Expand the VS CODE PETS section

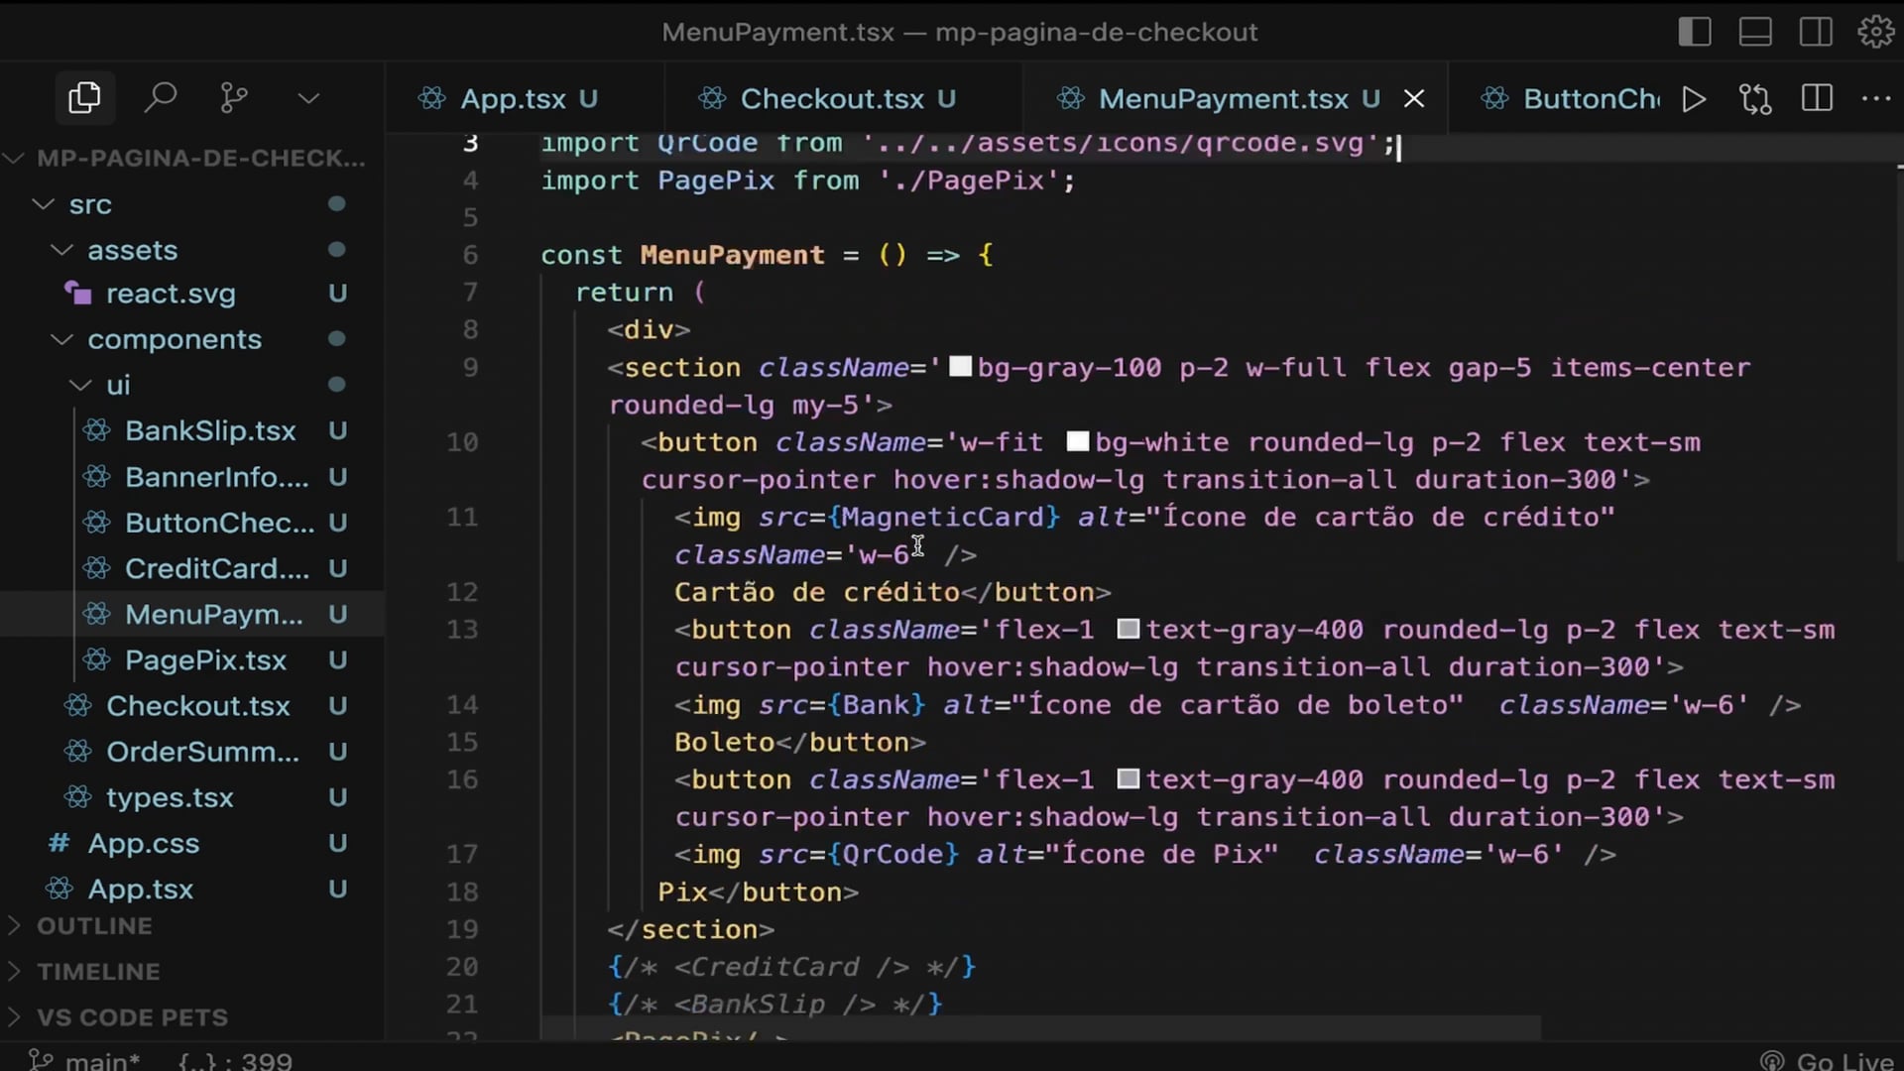[x=131, y=1017]
